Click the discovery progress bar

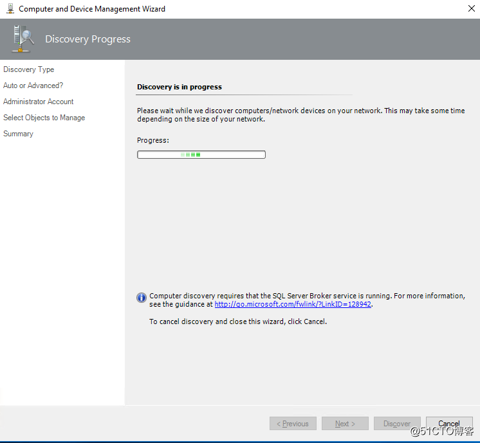point(201,154)
